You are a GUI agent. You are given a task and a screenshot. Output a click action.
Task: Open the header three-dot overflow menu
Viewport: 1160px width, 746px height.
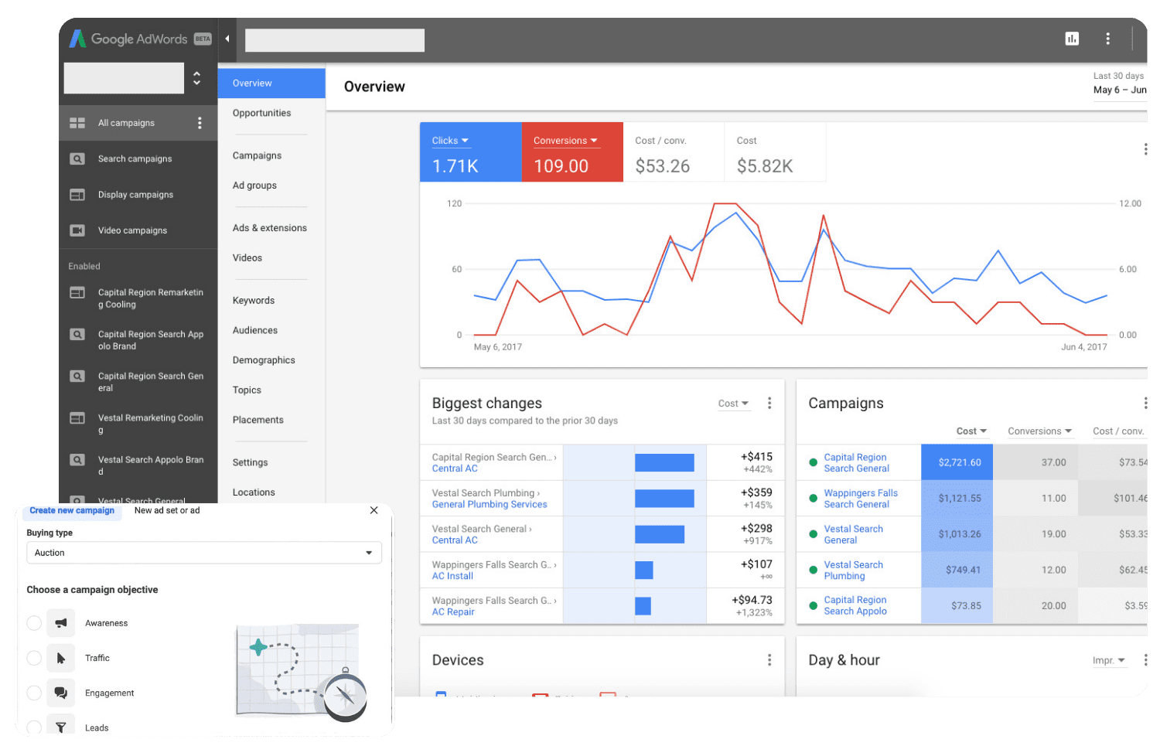point(1107,39)
